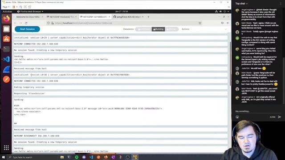This screenshot has height=160, width=285.
Task: Open the emoji picker in chat
Action: point(237,117)
